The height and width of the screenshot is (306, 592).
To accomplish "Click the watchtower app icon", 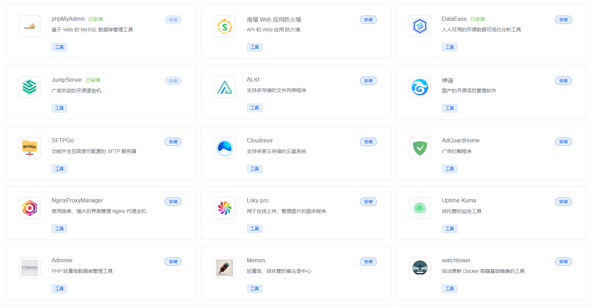I will pos(420,268).
